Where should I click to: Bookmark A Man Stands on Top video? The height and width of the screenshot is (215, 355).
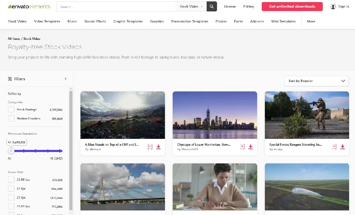click(150, 147)
